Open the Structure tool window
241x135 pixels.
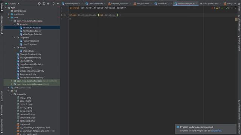(x=2, y=96)
